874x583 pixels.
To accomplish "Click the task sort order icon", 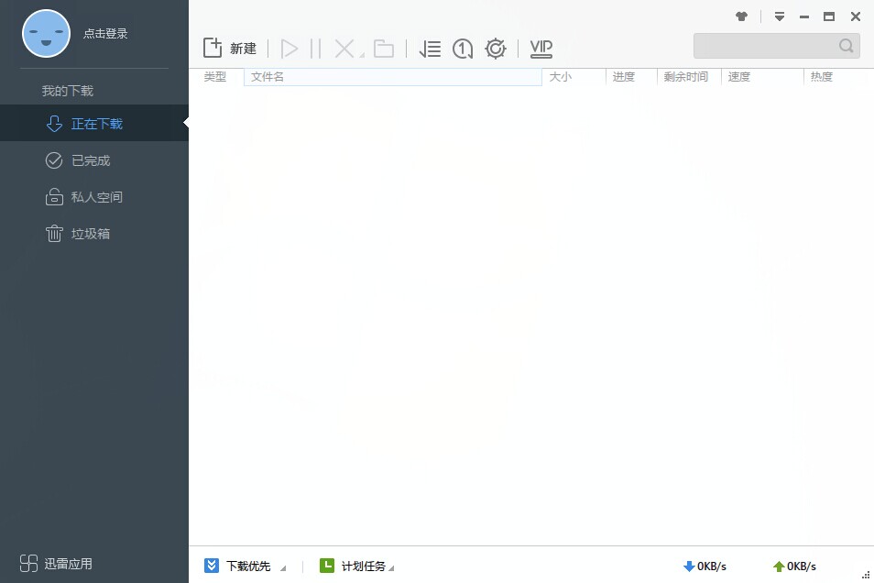I will click(429, 48).
